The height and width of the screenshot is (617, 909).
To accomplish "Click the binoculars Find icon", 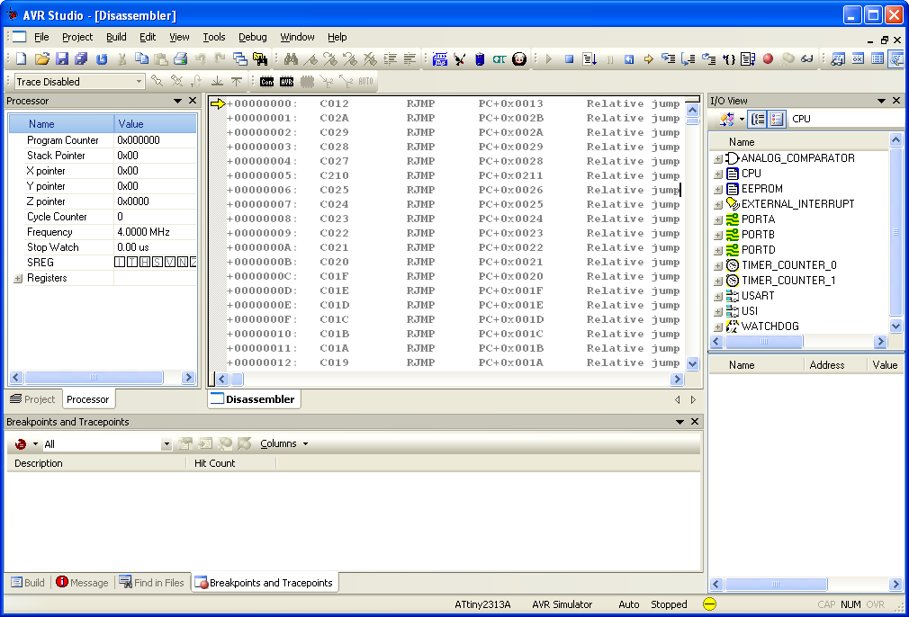I will click(x=291, y=59).
